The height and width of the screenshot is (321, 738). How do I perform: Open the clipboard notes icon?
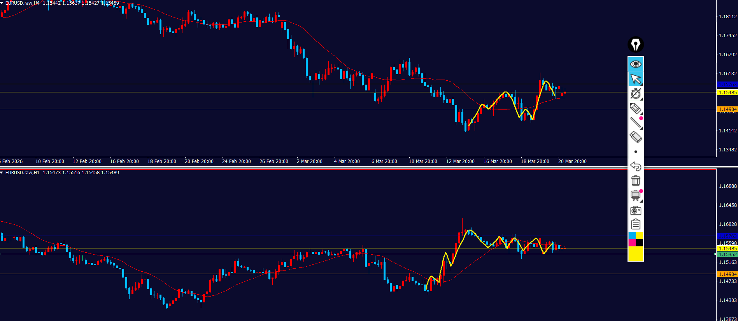pos(635,224)
